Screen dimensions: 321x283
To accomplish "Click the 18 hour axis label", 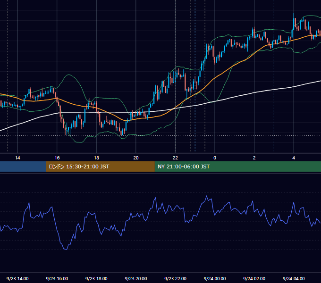I will [x=96, y=158].
